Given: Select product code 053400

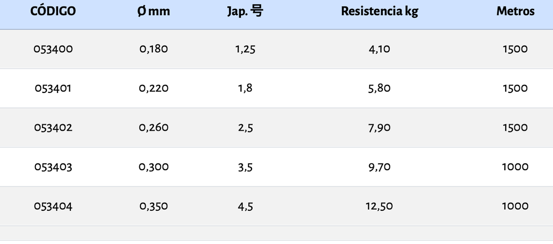Looking at the screenshot, I should [x=53, y=49].
